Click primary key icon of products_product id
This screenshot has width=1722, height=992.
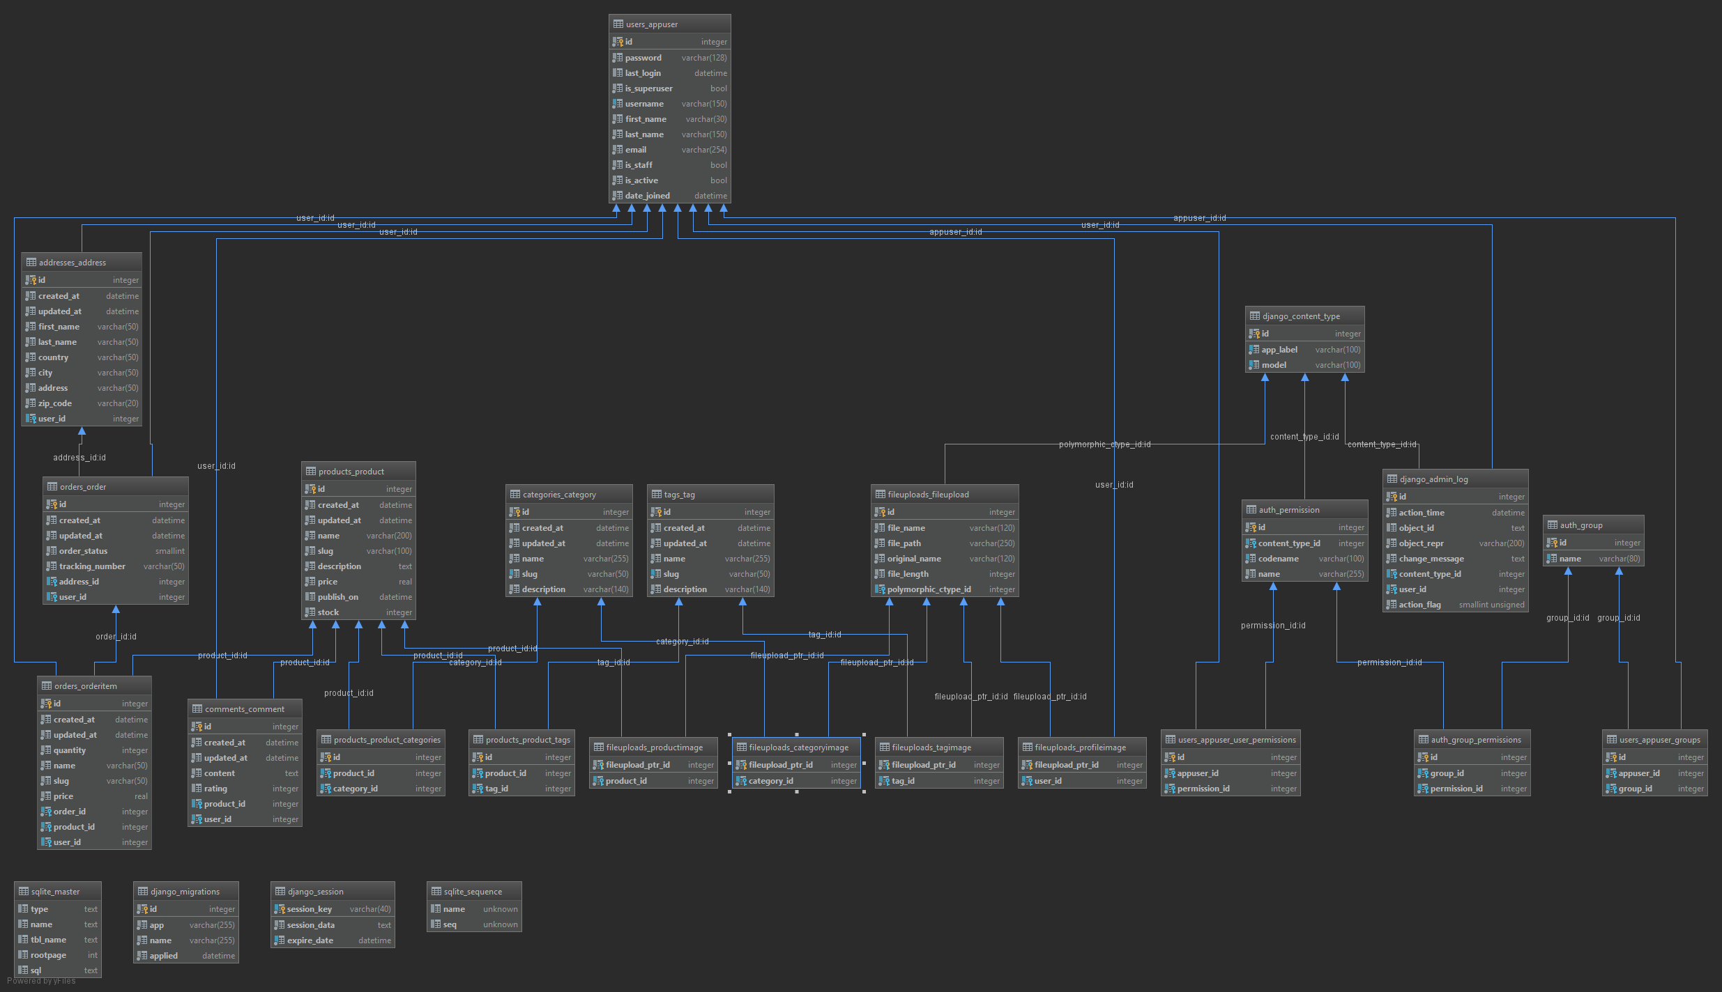(311, 489)
